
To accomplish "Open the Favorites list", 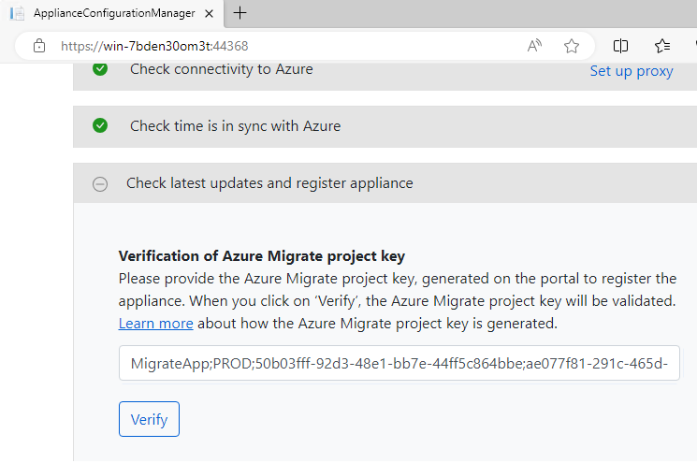I will (662, 46).
